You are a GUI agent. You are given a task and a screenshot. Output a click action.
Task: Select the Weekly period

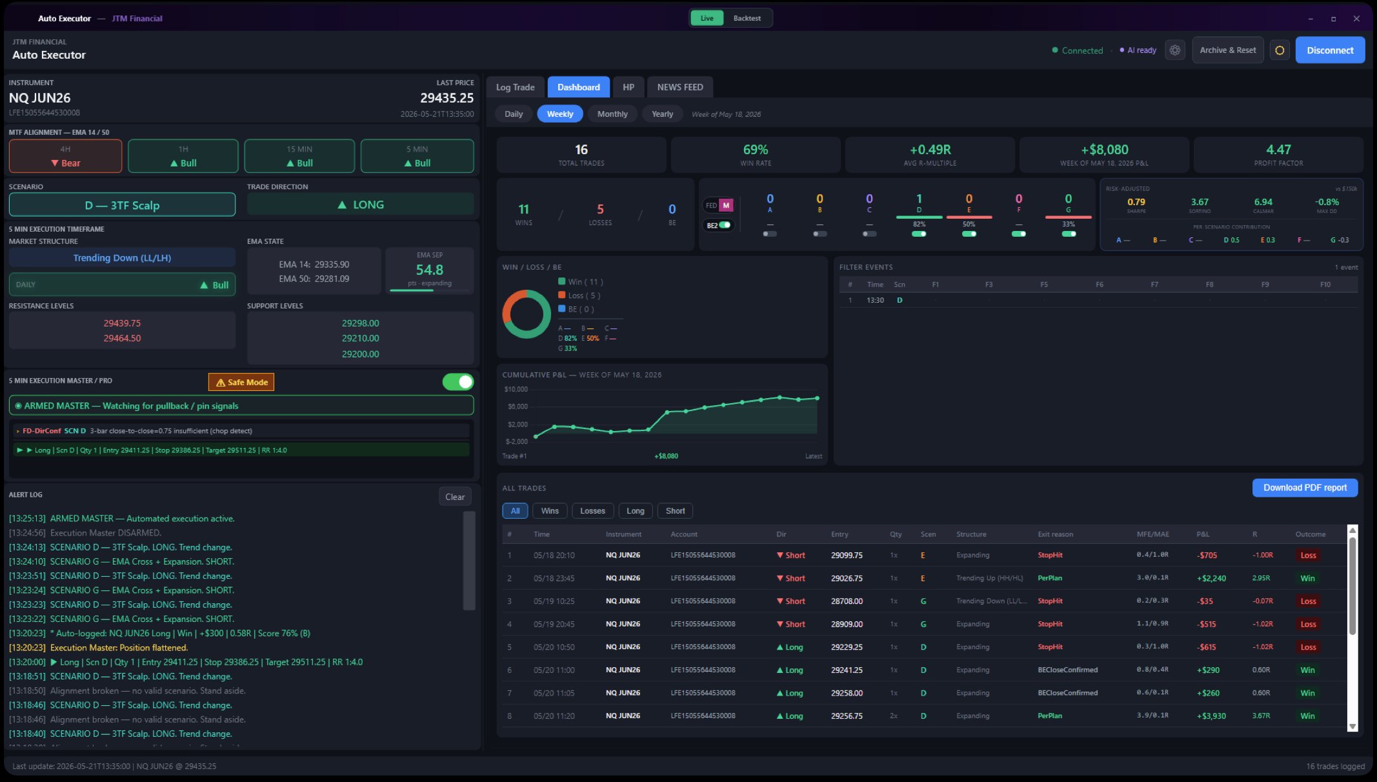(x=559, y=114)
